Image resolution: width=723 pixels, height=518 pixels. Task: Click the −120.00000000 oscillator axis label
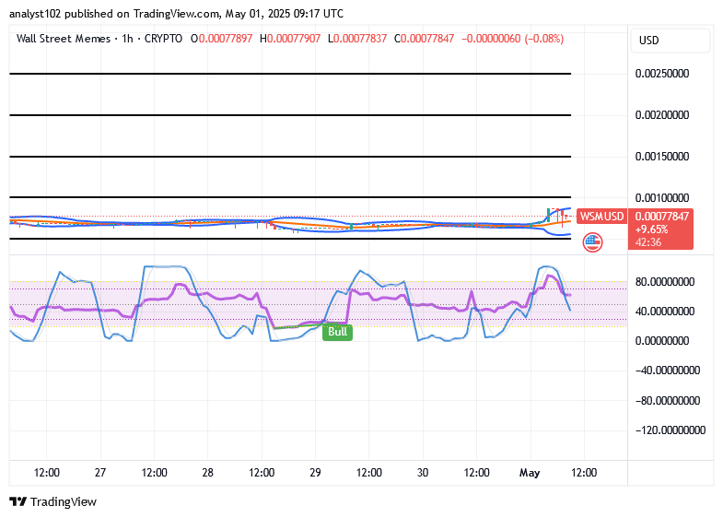pos(671,430)
